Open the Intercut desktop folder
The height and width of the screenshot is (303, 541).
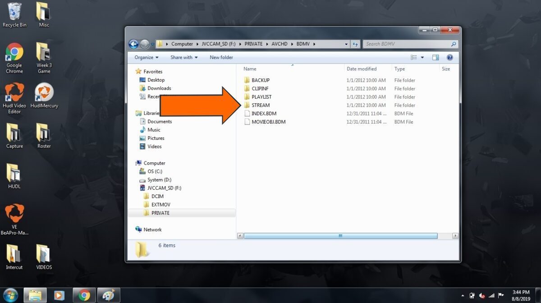14,257
